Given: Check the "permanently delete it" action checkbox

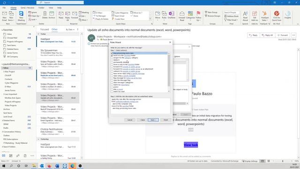Looking at the screenshot, I should pyautogui.click(x=112, y=62).
